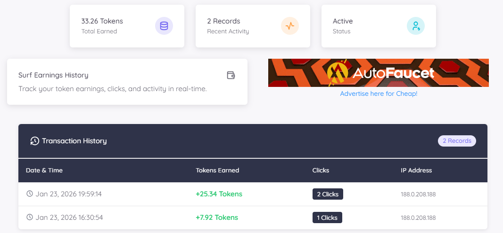This screenshot has width=503, height=233.
Task: Click the purple coins icon for Total Earned
Action: 164,26
